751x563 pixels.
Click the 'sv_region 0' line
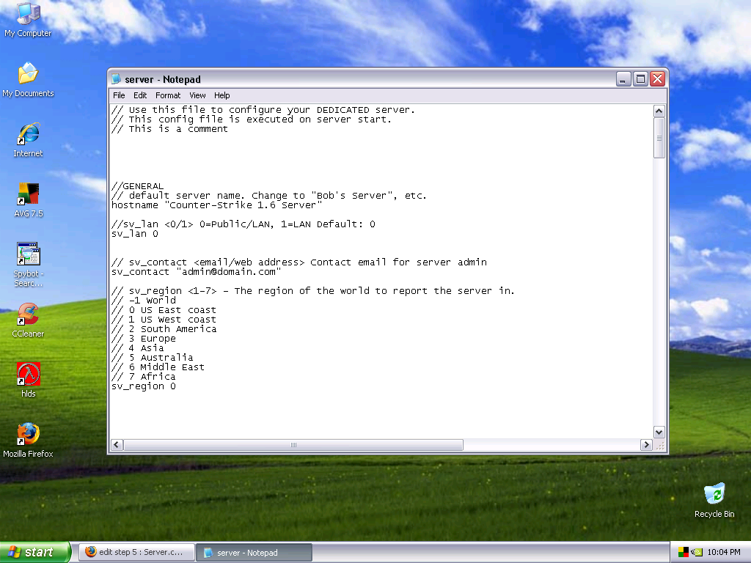pyautogui.click(x=144, y=386)
